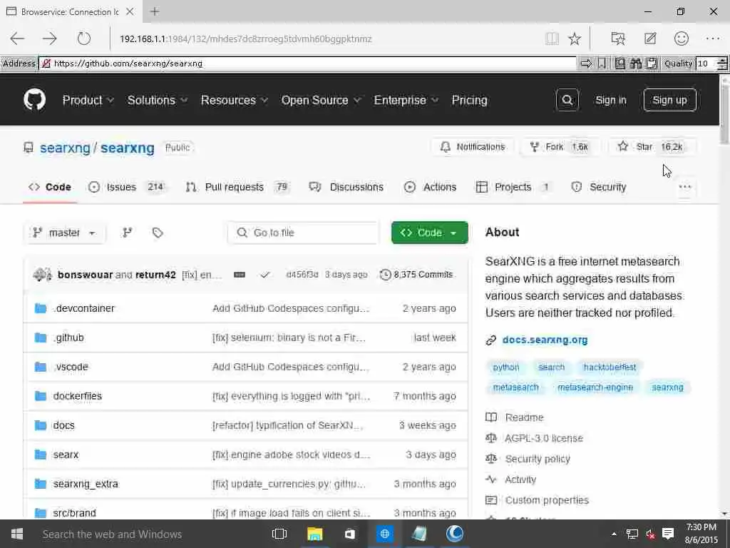The image size is (730, 548).
Task: Click the GitHub Octocat logo
Action: coord(35,100)
